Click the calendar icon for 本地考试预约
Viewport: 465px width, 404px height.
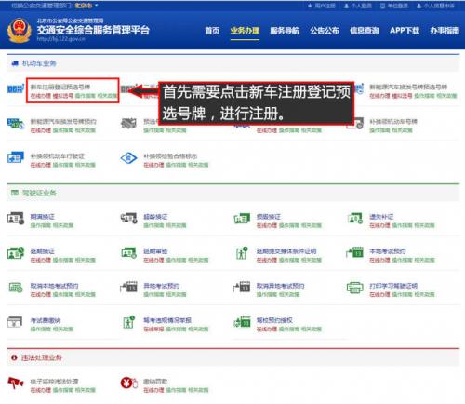[x=354, y=253]
